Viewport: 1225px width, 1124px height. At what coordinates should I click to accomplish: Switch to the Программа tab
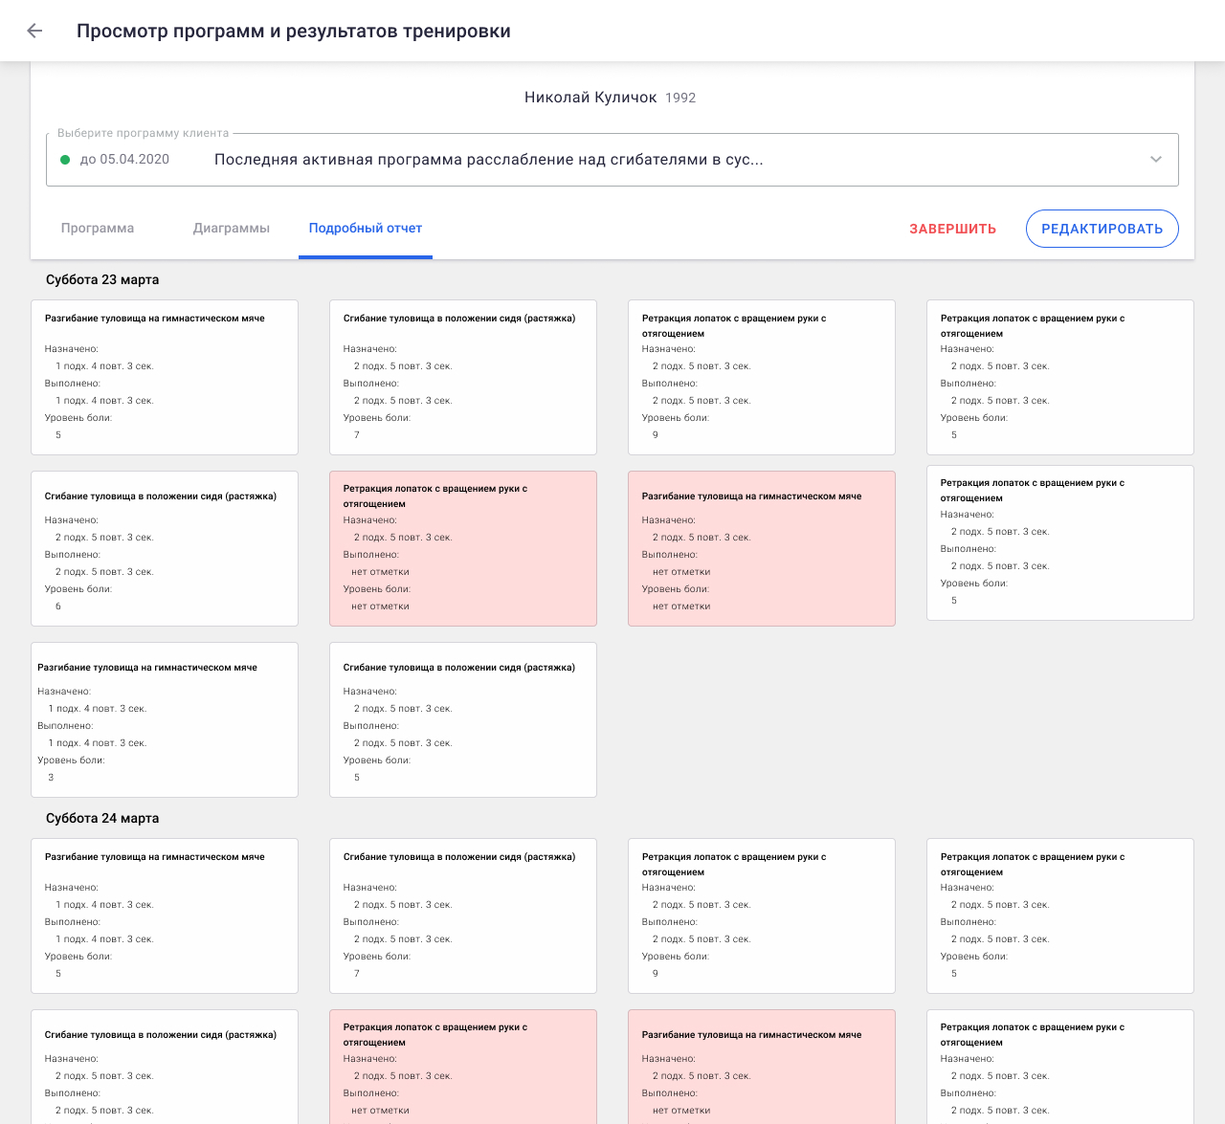(x=98, y=229)
